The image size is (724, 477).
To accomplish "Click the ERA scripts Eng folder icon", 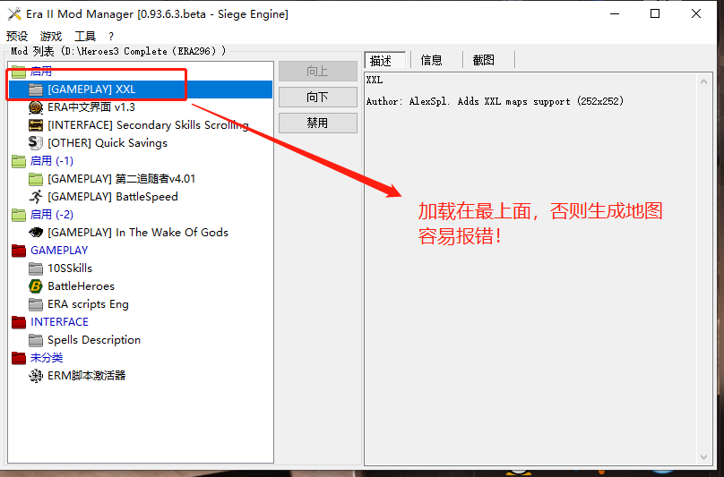I will click(x=36, y=304).
